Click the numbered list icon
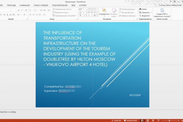 coord(36,10)
